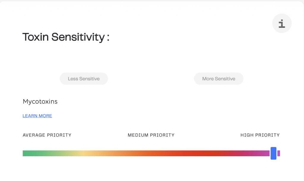304x181 pixels.
Task: Click the word Toxin in the heading
Action: (36, 37)
